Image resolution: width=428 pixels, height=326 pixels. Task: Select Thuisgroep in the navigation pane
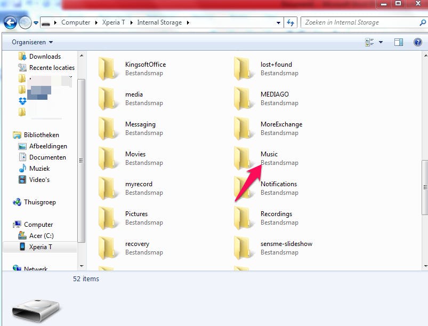pyautogui.click(x=40, y=202)
